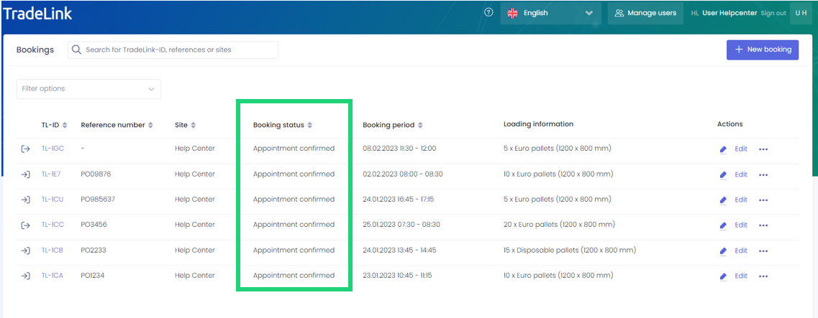
Task: Sort table by TL-ID column
Action: 65,125
